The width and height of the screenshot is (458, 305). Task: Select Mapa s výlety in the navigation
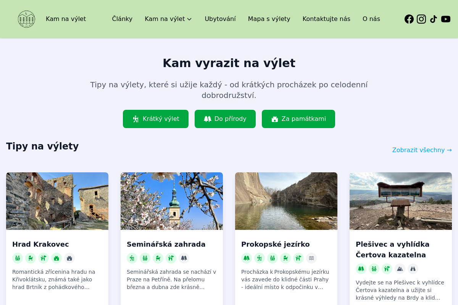point(269,19)
